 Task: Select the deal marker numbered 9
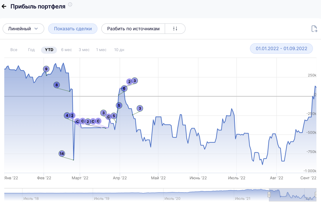click(46, 69)
